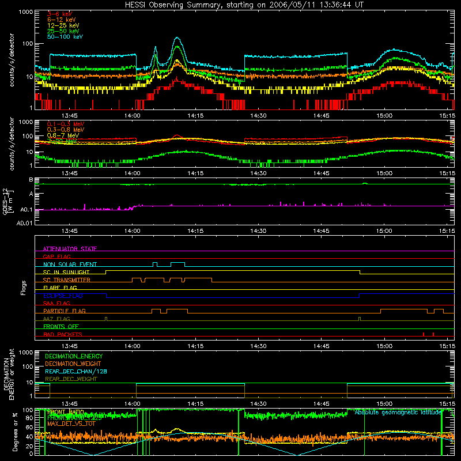
Task: Select the SAA_FLAG label
Action: tap(56, 303)
